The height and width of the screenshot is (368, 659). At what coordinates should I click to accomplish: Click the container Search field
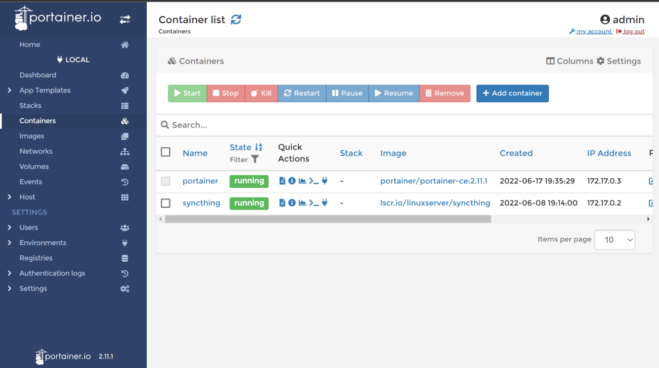(406, 125)
